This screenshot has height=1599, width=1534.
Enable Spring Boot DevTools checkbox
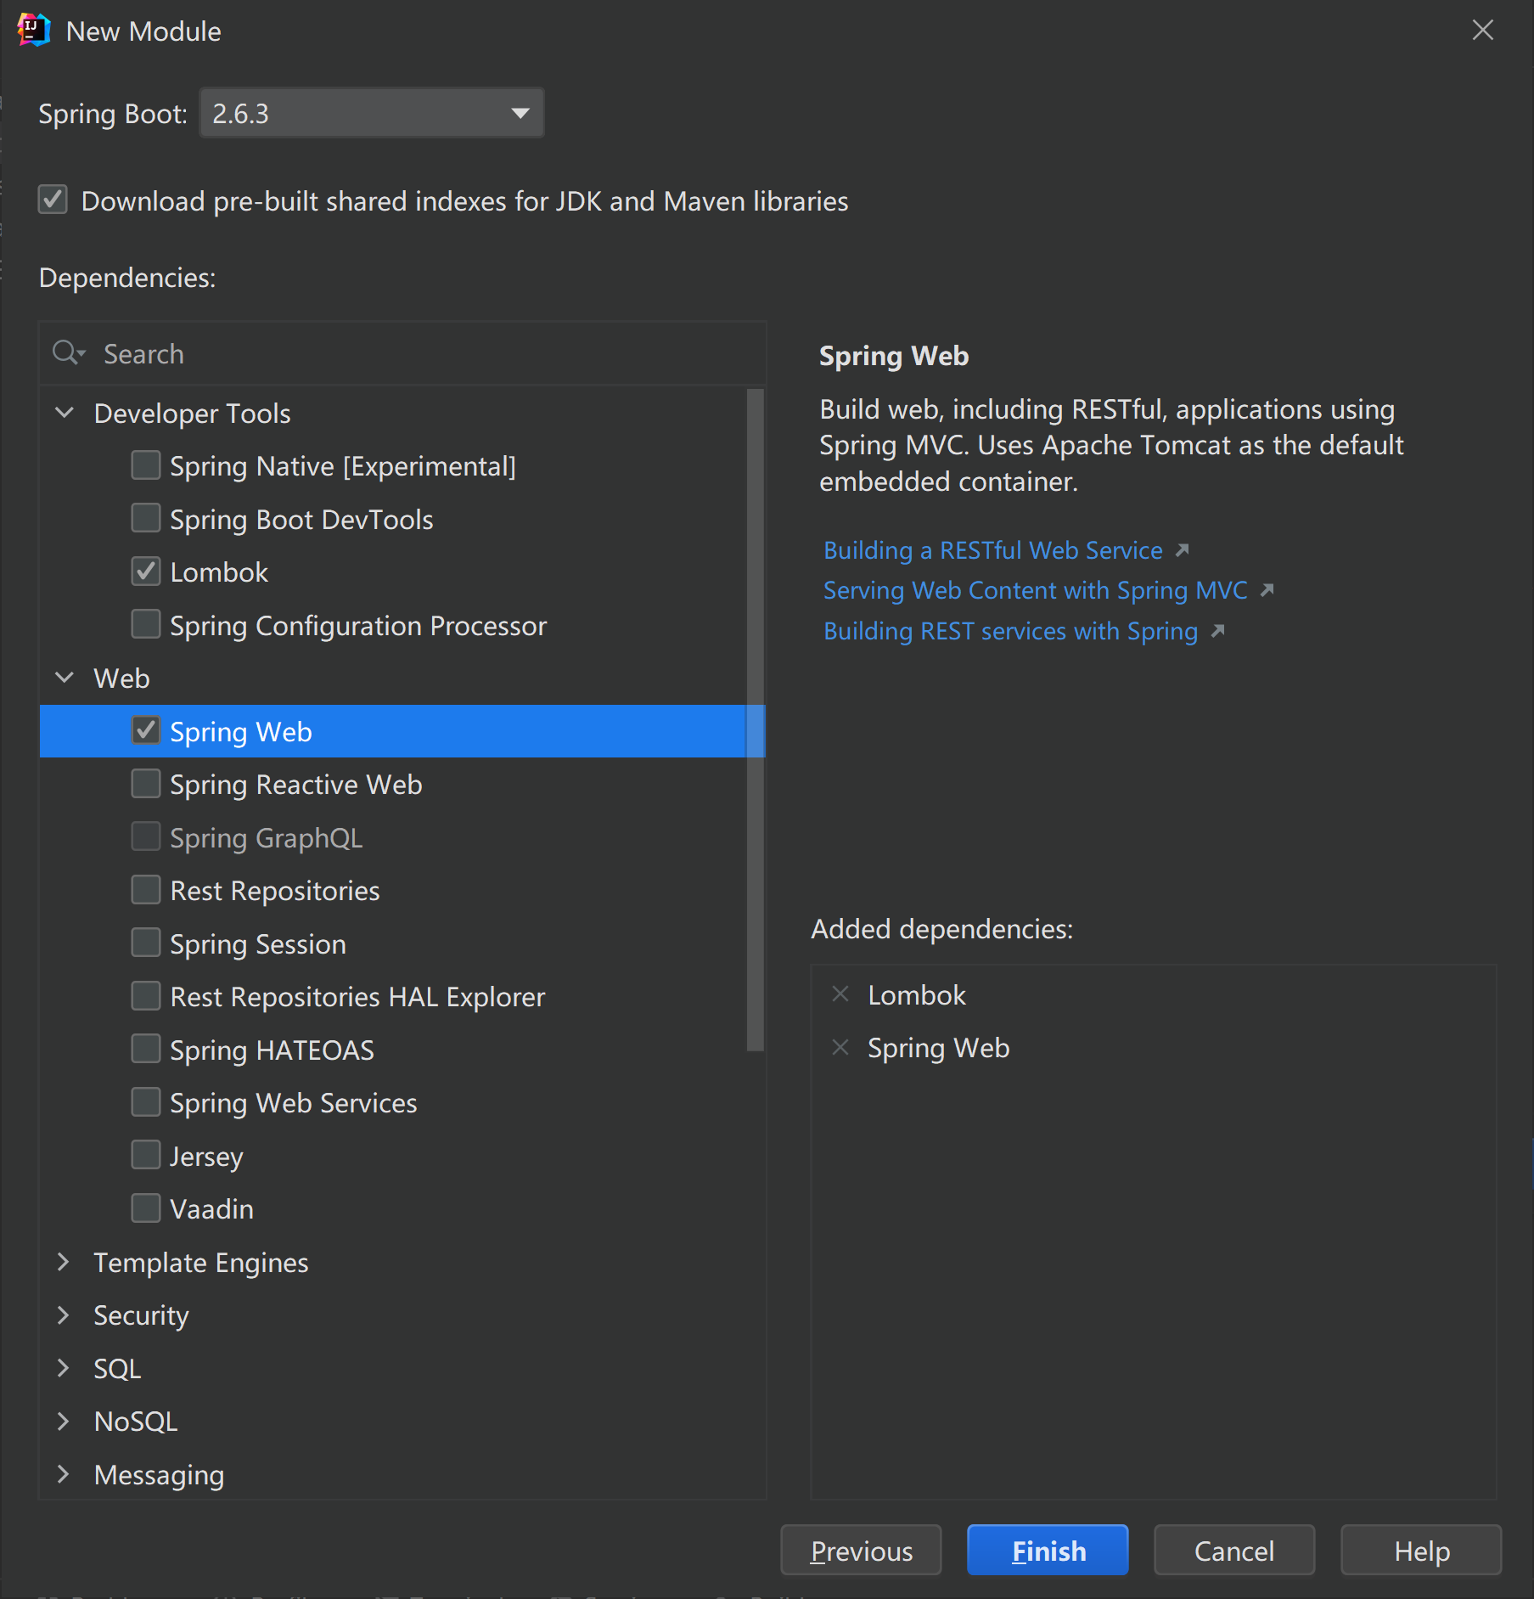click(146, 518)
